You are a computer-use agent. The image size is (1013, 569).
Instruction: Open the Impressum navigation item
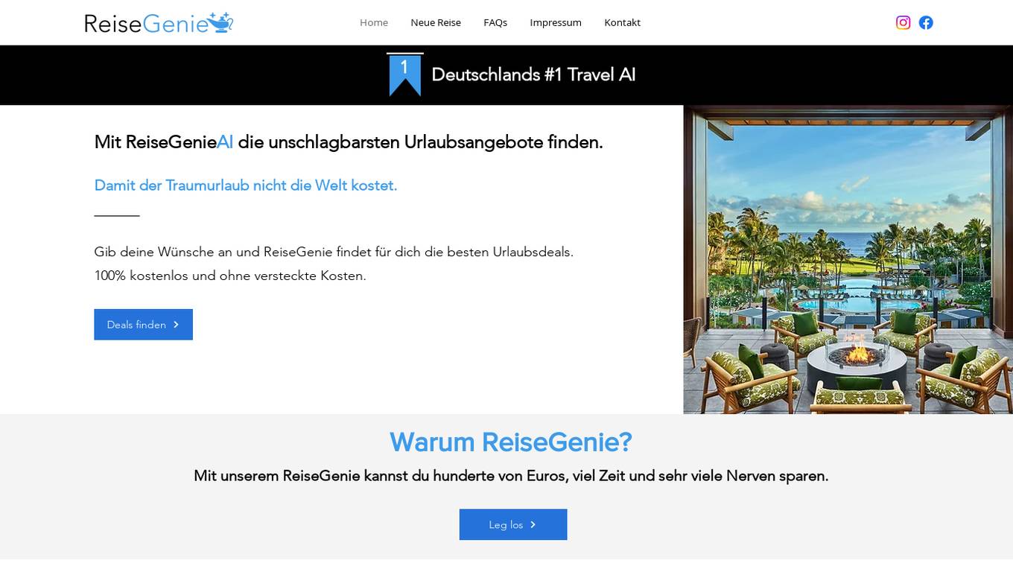(x=555, y=22)
